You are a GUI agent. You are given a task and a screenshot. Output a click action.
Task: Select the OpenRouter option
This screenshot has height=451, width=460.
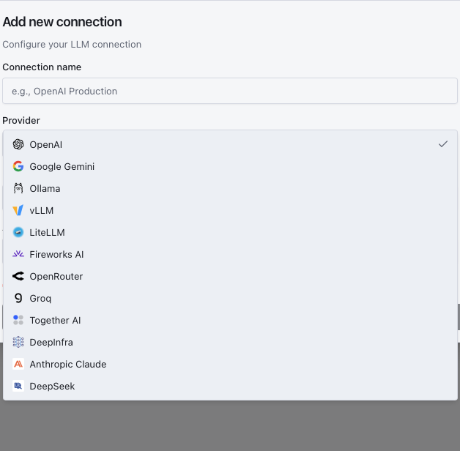(56, 276)
